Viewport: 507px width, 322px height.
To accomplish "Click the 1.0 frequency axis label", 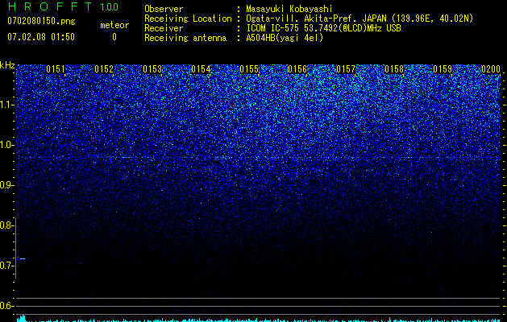I will [6, 145].
